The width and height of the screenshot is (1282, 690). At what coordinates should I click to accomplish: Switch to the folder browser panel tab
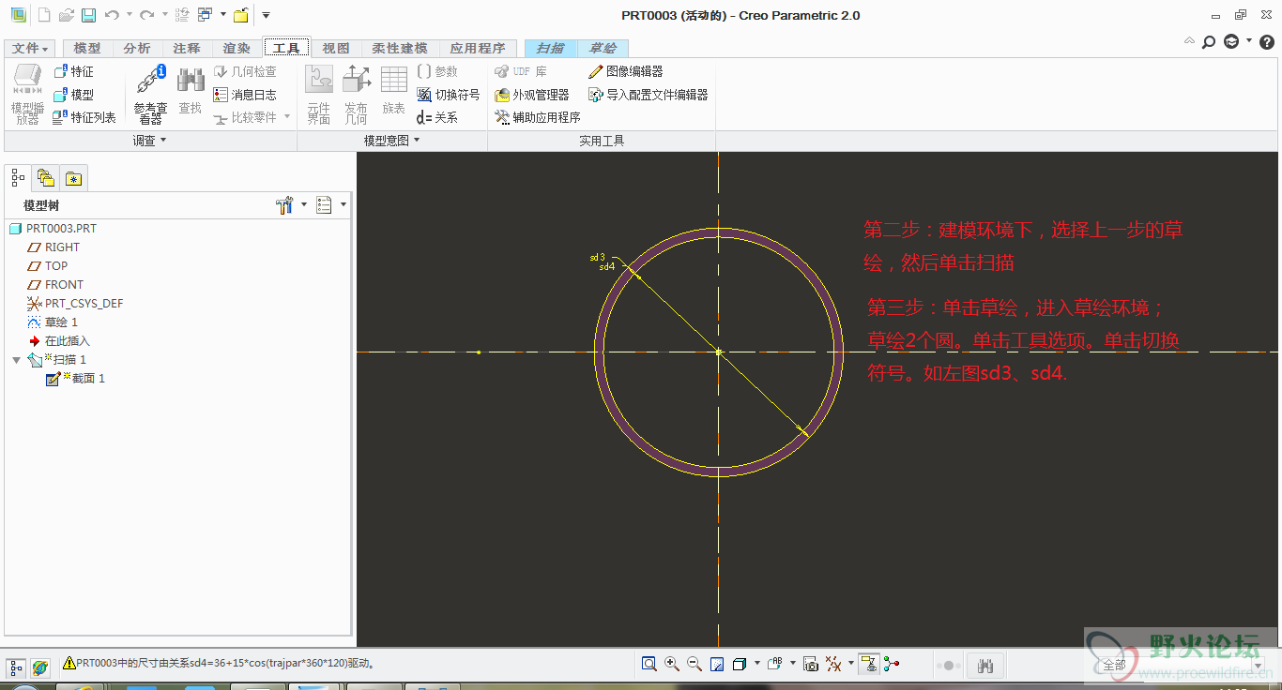[45, 177]
